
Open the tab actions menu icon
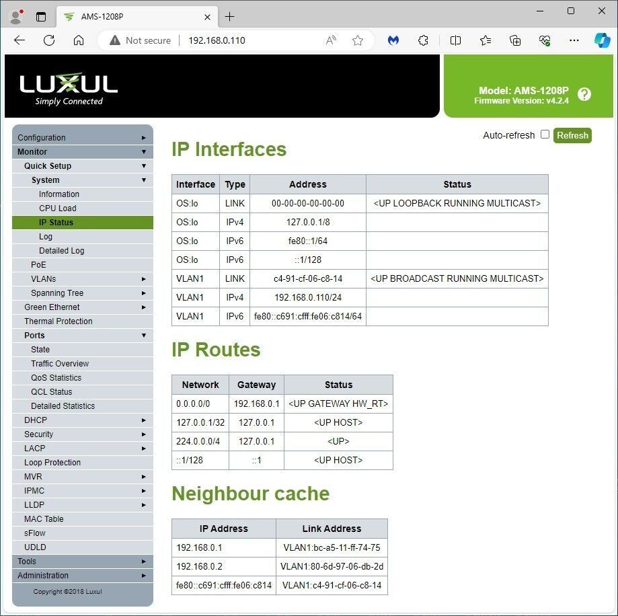point(41,17)
